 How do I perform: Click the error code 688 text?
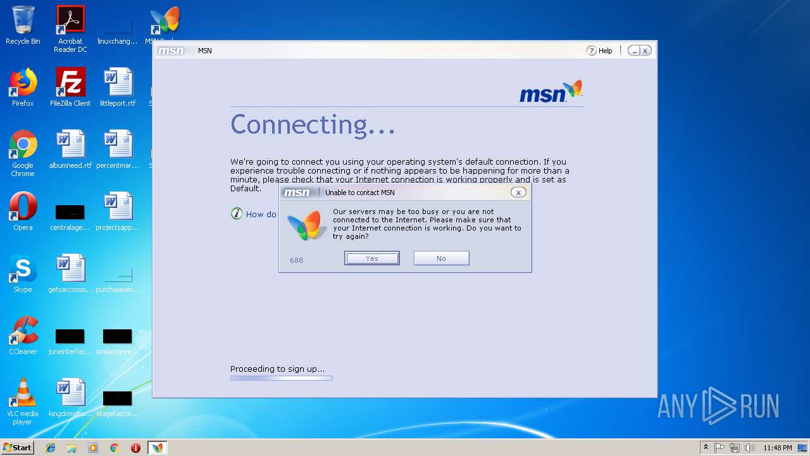coord(296,260)
